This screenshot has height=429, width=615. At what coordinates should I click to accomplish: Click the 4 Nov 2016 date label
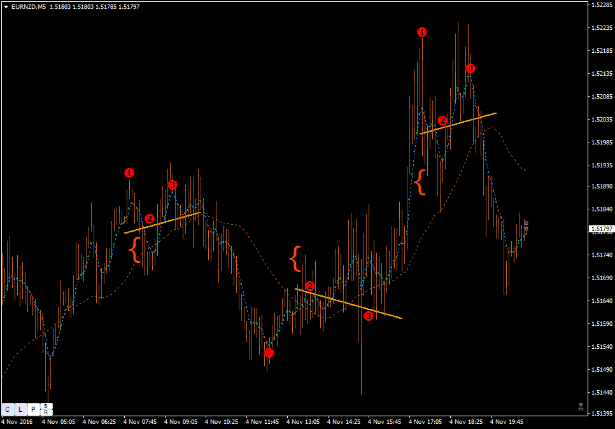[x=17, y=422]
